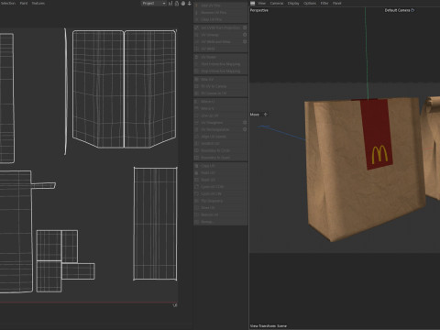Click Boundary to Quad
Image resolution: width=440 pixels, height=330 pixels.
coord(221,158)
